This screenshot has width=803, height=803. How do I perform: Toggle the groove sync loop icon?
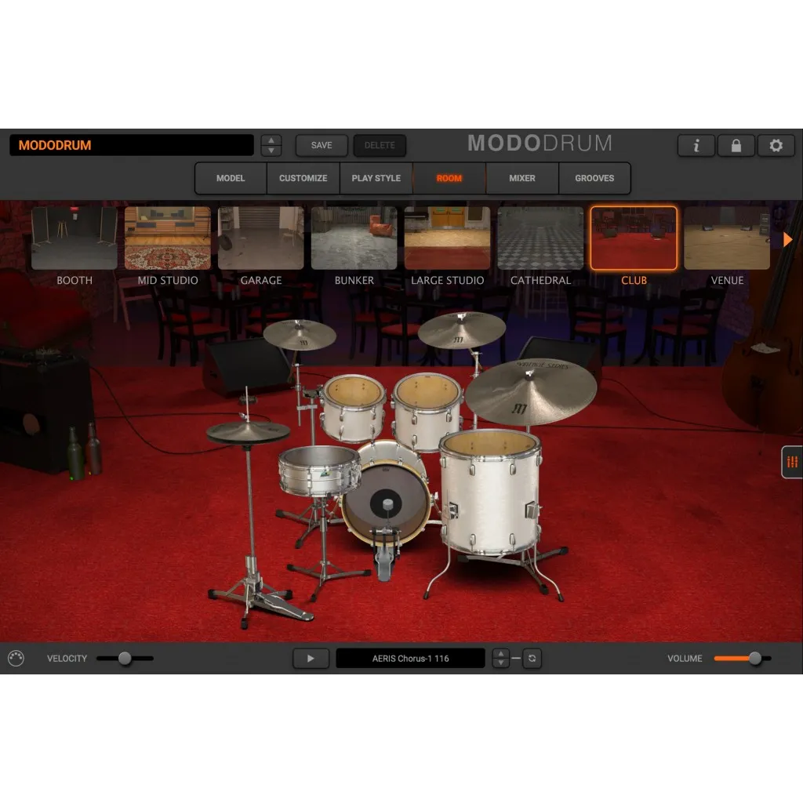[532, 658]
